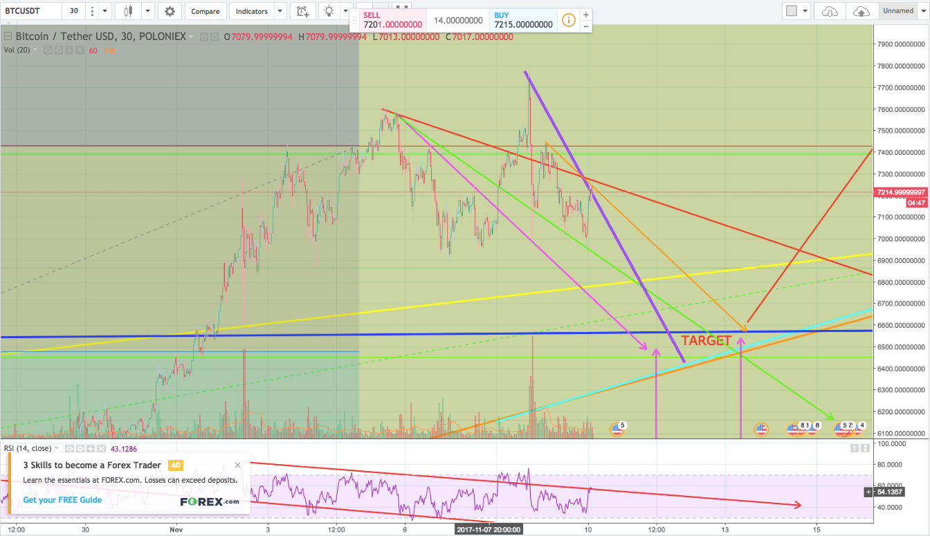Open Vol (20) indicator settings gear

tap(59, 50)
